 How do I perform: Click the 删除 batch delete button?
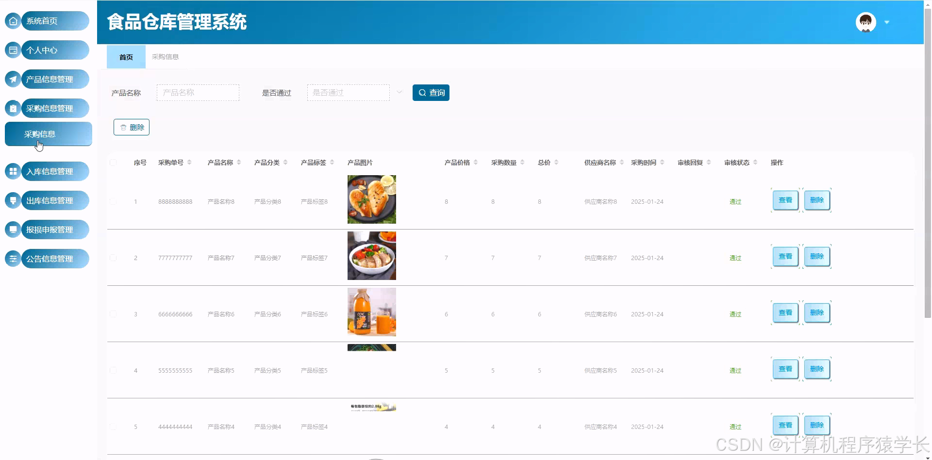point(131,127)
